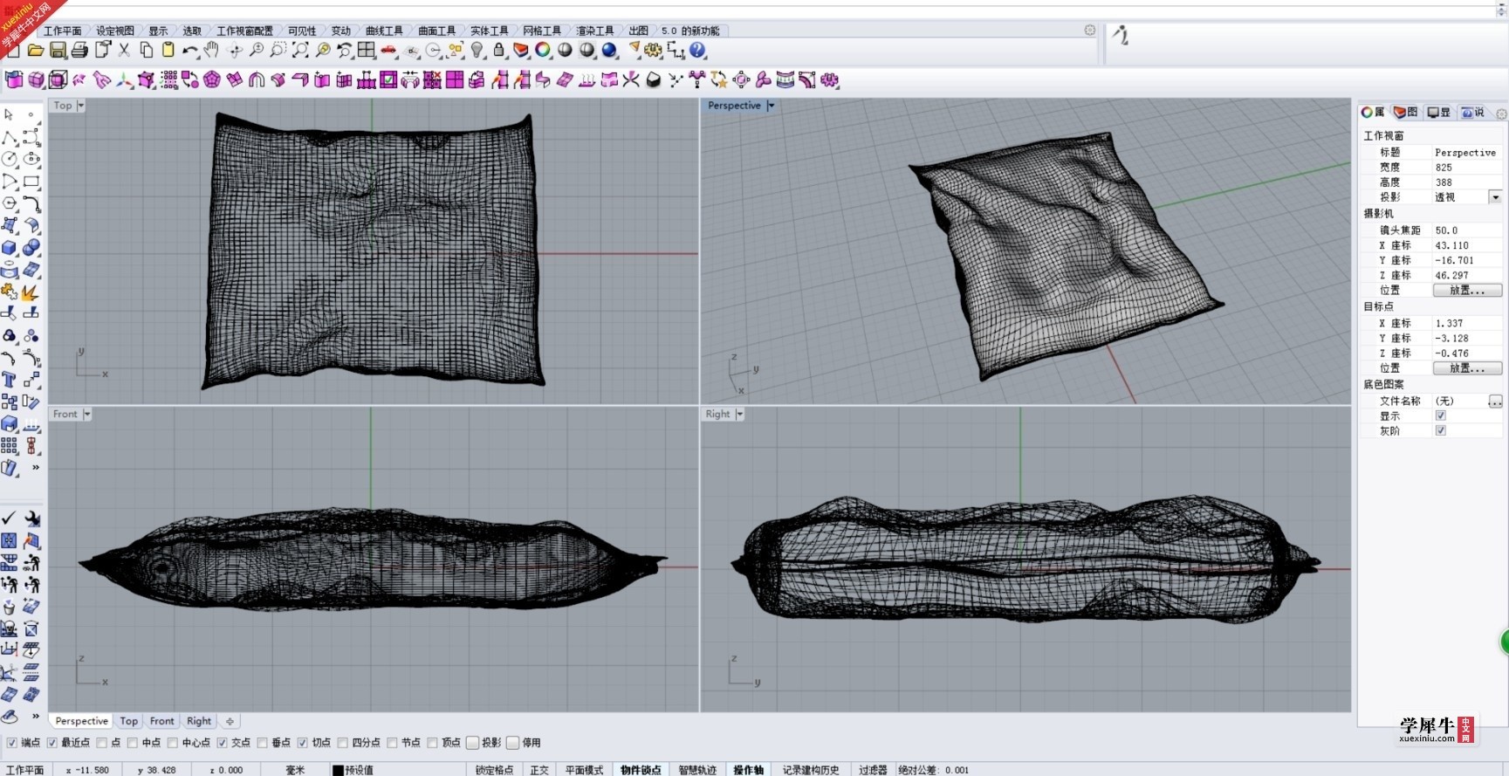Open the 渲染工具 toolbar tab

click(x=594, y=31)
